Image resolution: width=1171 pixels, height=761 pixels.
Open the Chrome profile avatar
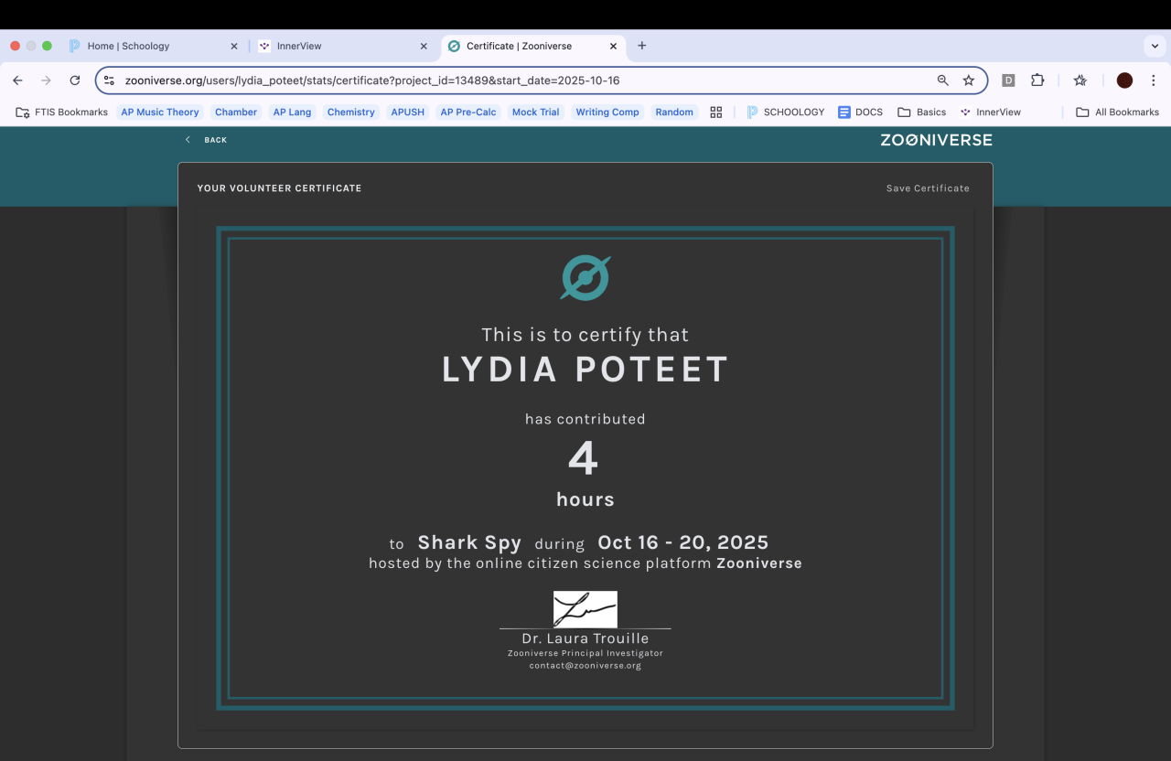pyautogui.click(x=1125, y=80)
